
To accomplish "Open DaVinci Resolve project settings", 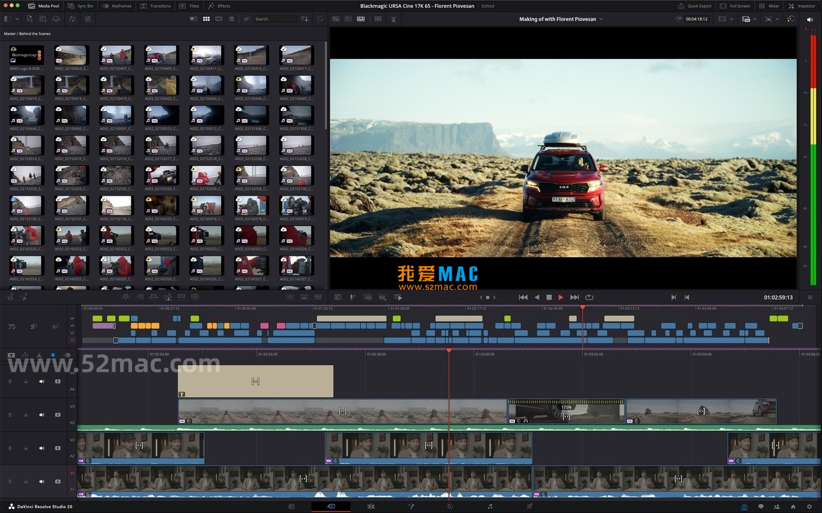I will (809, 506).
